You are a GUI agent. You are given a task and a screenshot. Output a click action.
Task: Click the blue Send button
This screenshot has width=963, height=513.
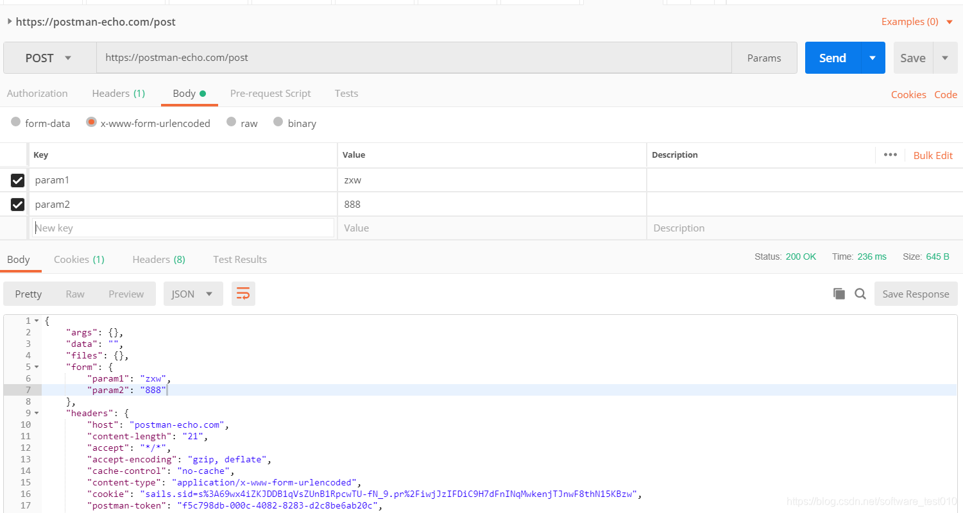click(x=833, y=58)
